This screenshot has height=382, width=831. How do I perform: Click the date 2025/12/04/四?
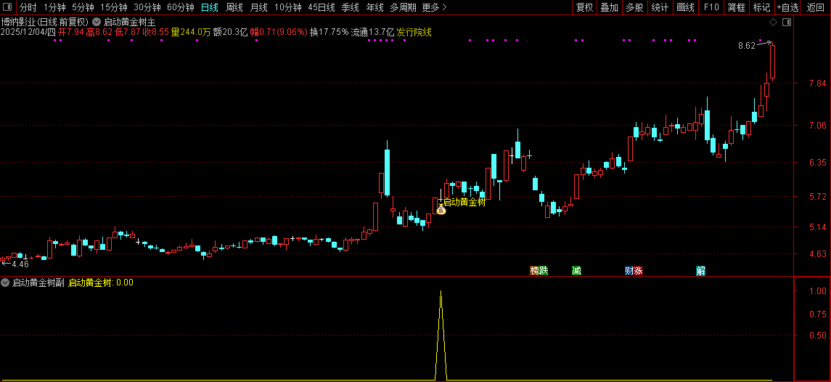[28, 33]
